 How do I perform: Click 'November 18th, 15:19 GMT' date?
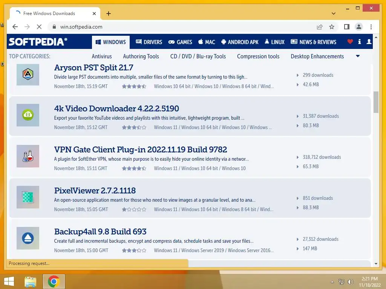[81, 86]
